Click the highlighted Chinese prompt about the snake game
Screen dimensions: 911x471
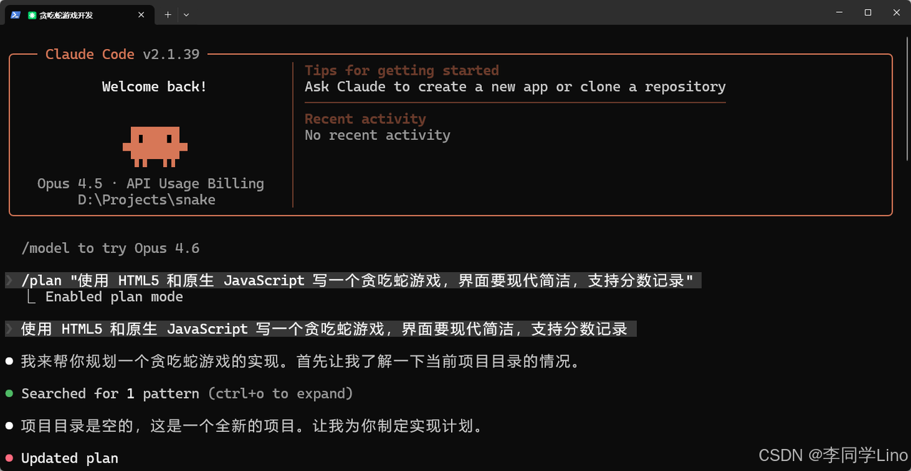[320, 328]
